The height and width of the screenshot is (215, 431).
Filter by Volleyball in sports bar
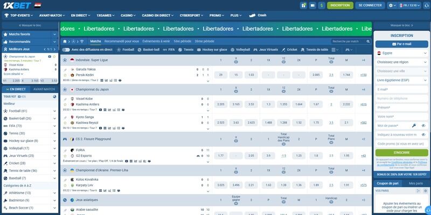coord(240,49)
